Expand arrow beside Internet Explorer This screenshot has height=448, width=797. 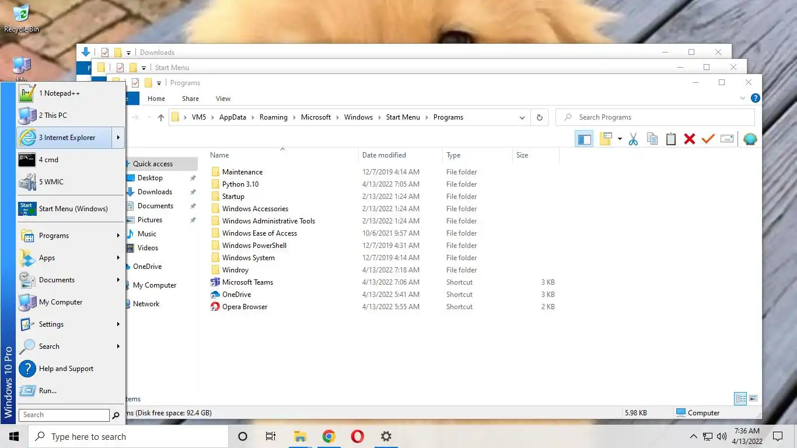coord(118,138)
